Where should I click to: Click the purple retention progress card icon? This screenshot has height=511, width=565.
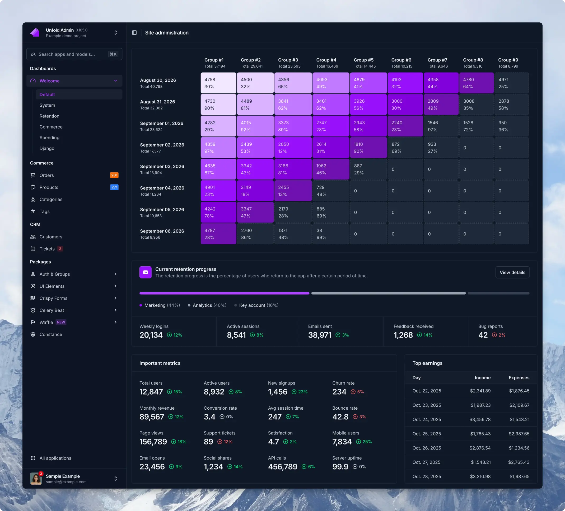pyautogui.click(x=146, y=272)
